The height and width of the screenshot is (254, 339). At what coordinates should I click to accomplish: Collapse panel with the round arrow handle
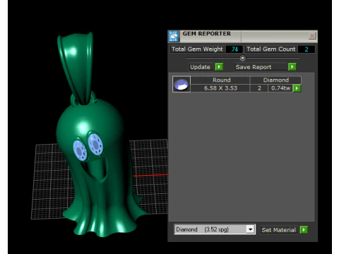point(242,58)
